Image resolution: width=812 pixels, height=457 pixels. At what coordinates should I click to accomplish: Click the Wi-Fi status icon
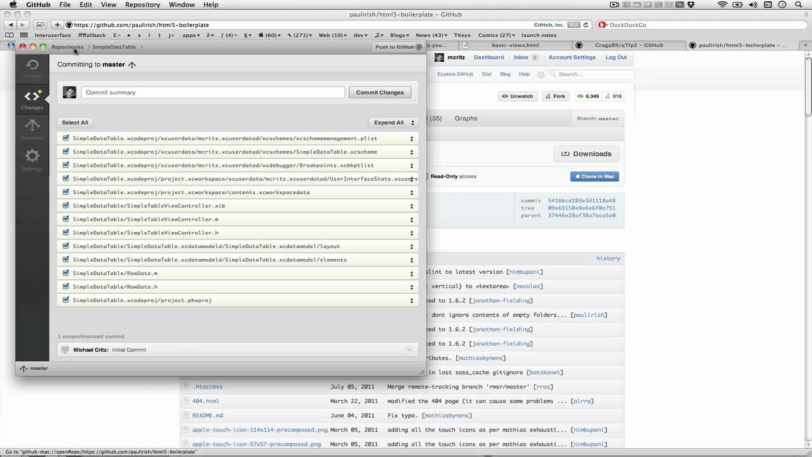pyautogui.click(x=722, y=4)
